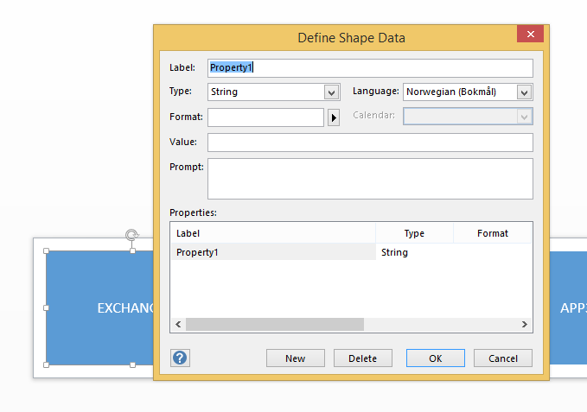Focus the Format text field
Screen dimensions: 587x412
point(265,117)
